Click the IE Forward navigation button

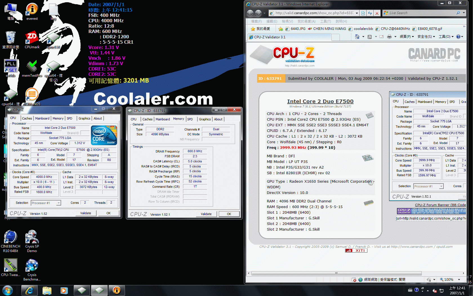[258, 13]
